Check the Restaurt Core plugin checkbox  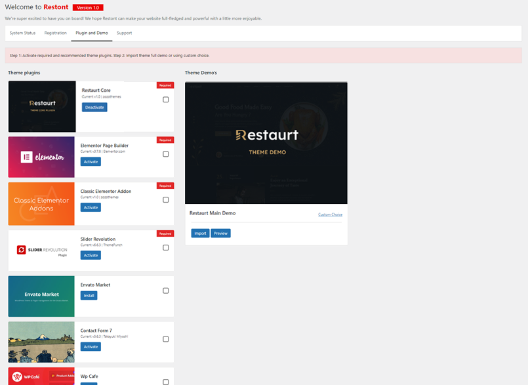tap(165, 100)
